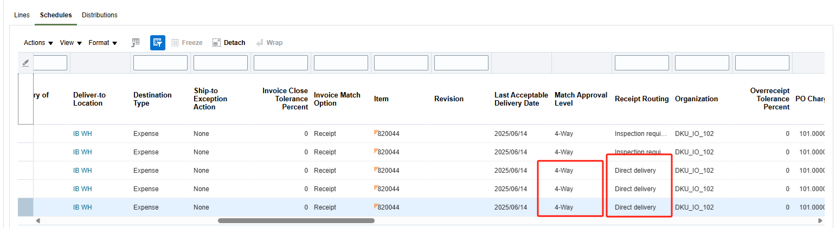The width and height of the screenshot is (836, 228).
Task: Toggle the Query By Example filter icon
Action: (x=158, y=43)
